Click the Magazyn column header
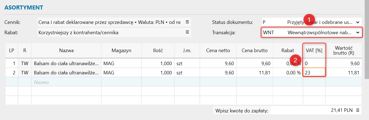 click(121, 50)
